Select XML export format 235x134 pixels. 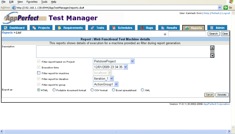click(142, 90)
